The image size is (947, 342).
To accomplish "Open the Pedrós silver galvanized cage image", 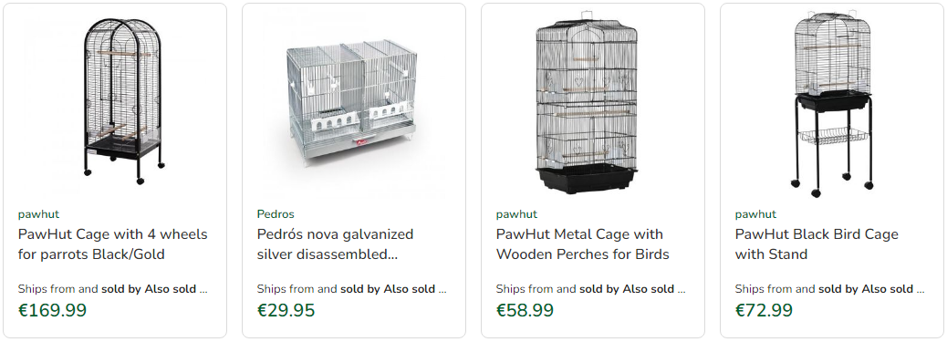I will pyautogui.click(x=353, y=102).
